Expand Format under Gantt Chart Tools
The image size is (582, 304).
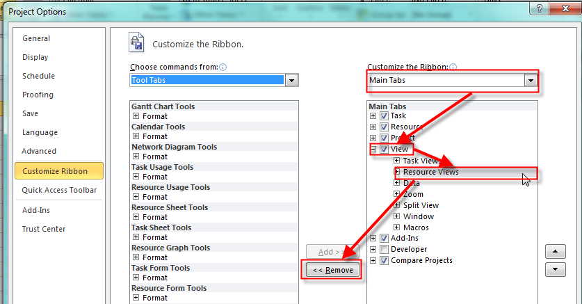(136, 117)
